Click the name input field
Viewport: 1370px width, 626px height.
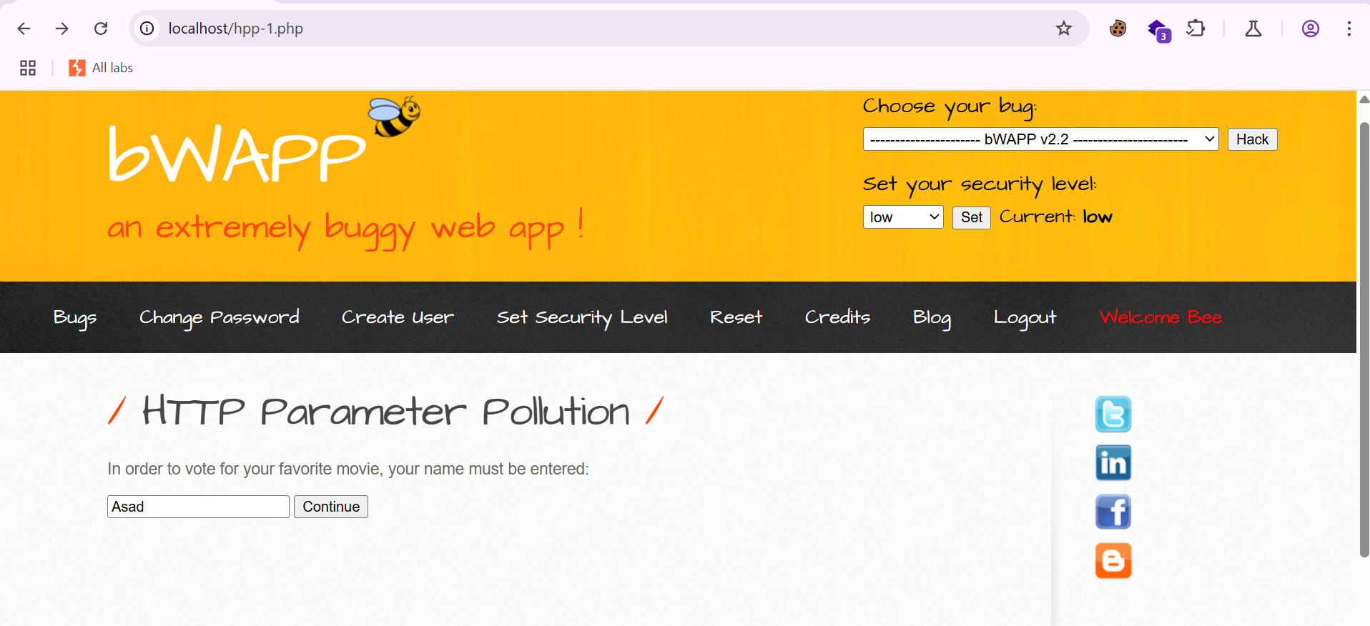(198, 507)
